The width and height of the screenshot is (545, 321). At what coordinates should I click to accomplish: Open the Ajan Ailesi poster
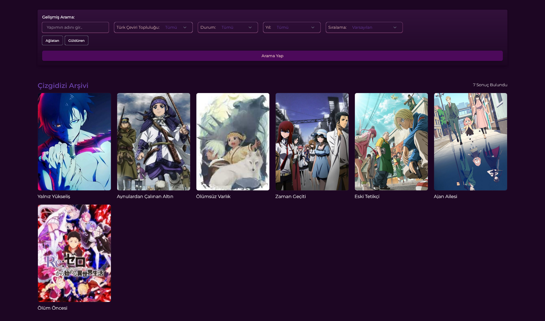point(471,142)
